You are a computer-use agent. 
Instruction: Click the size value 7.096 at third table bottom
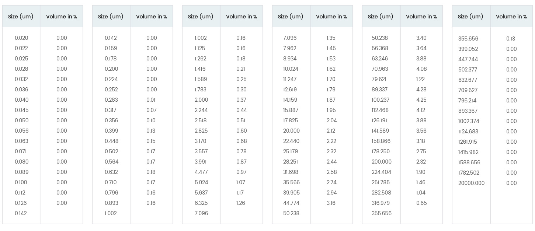click(x=201, y=213)
